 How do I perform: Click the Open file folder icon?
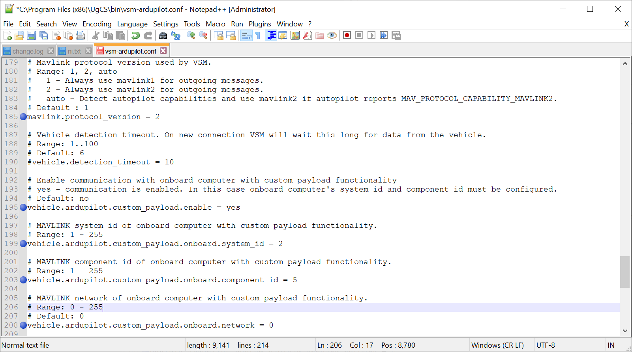19,35
